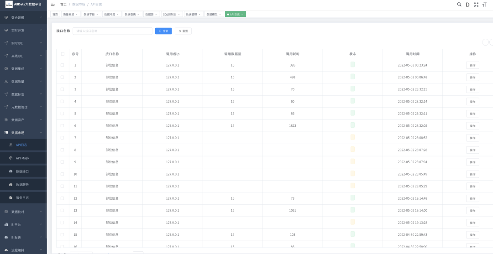Click the 重置 reset button
The width and height of the screenshot is (493, 254).
183,31
